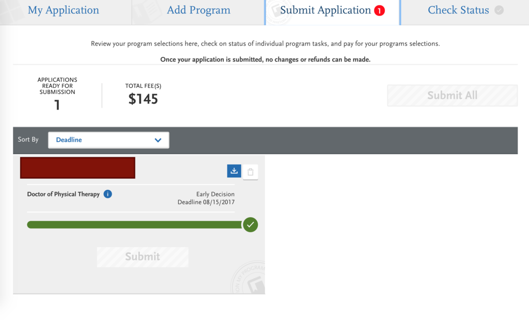Click the redacted red school name banner
The width and height of the screenshot is (529, 320).
click(77, 168)
